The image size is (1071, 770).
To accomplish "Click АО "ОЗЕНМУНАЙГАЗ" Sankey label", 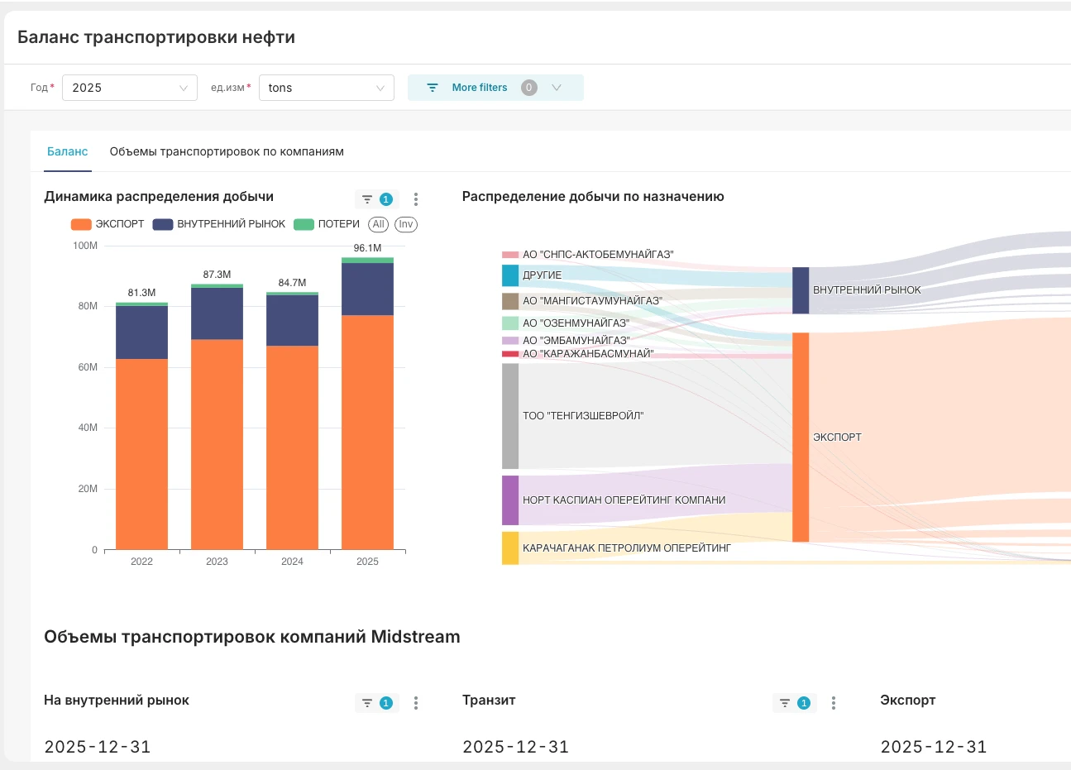I will 576,323.
